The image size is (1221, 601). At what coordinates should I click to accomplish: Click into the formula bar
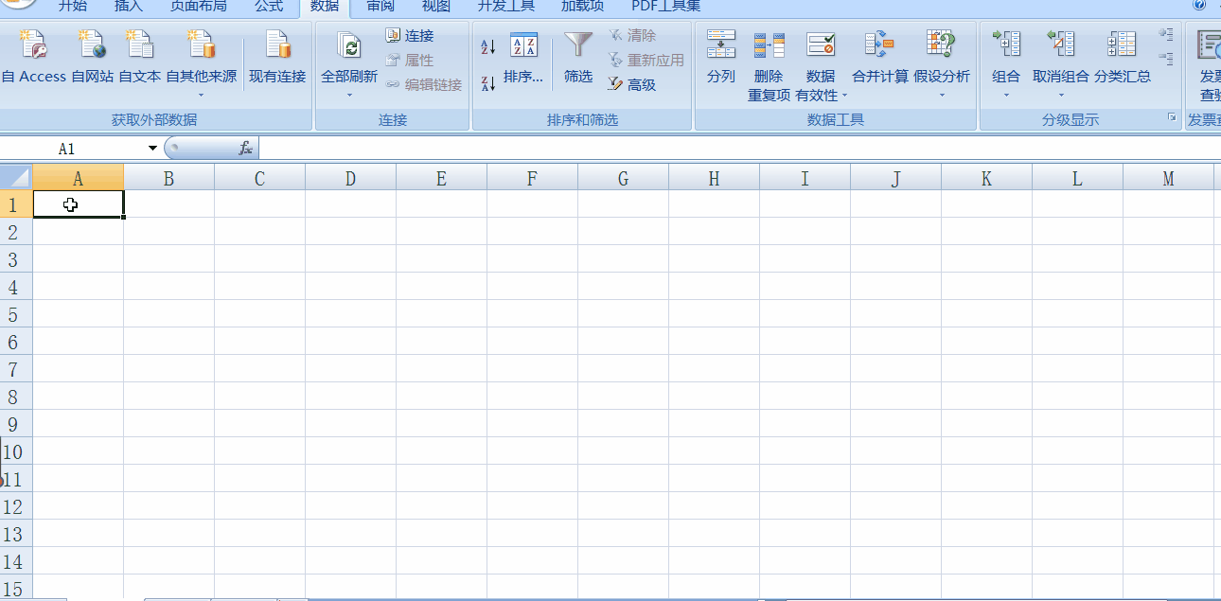coord(738,149)
